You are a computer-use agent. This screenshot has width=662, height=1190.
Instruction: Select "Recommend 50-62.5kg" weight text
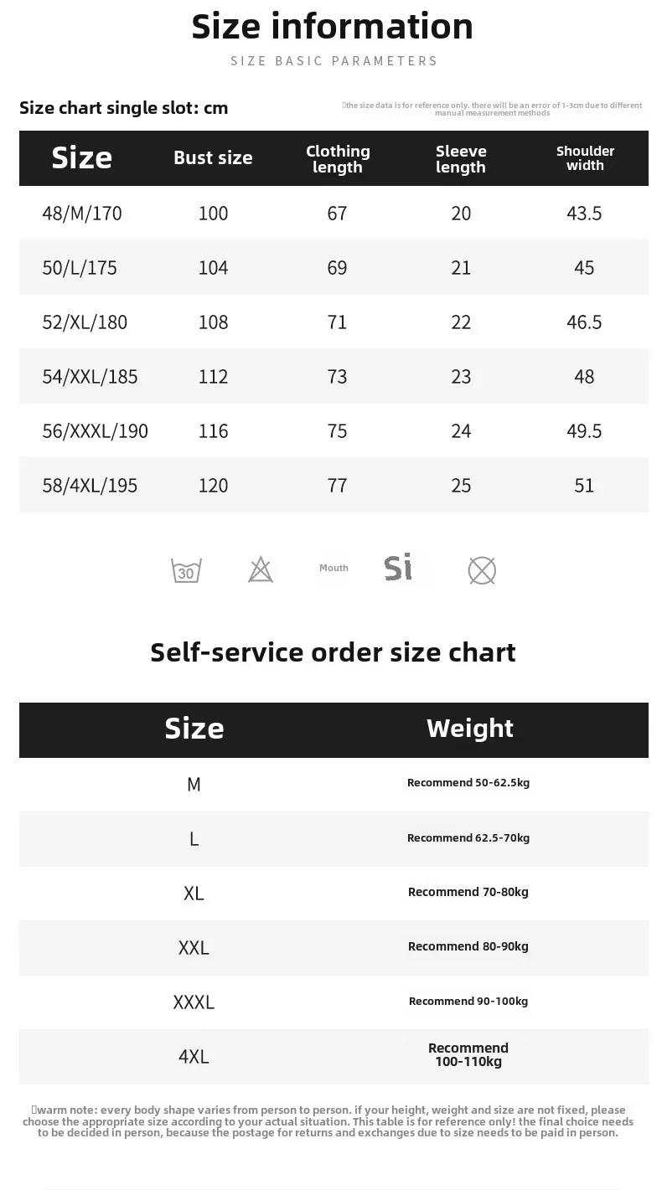click(468, 783)
